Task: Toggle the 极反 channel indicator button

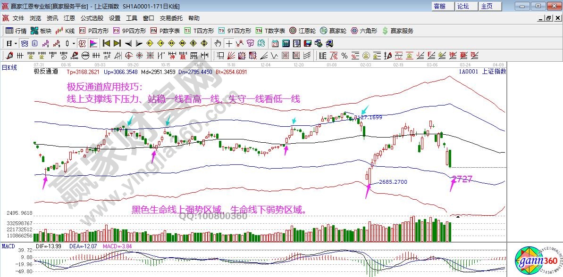Action: 82,43
